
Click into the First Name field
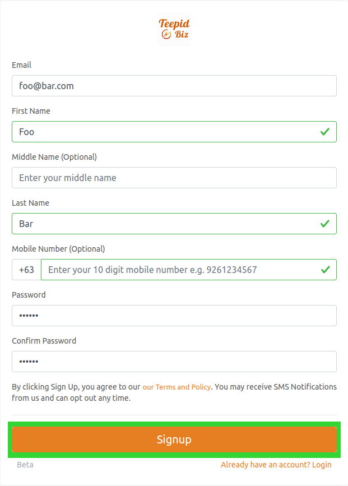tap(163, 132)
